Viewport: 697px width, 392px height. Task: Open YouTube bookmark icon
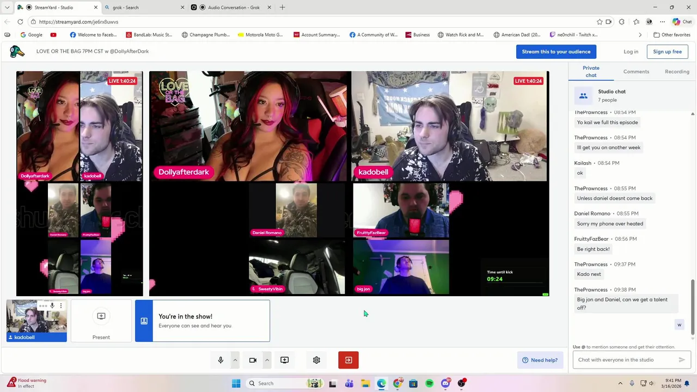coord(53,35)
